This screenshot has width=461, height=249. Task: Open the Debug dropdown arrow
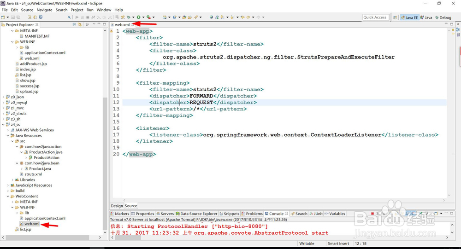133,17
